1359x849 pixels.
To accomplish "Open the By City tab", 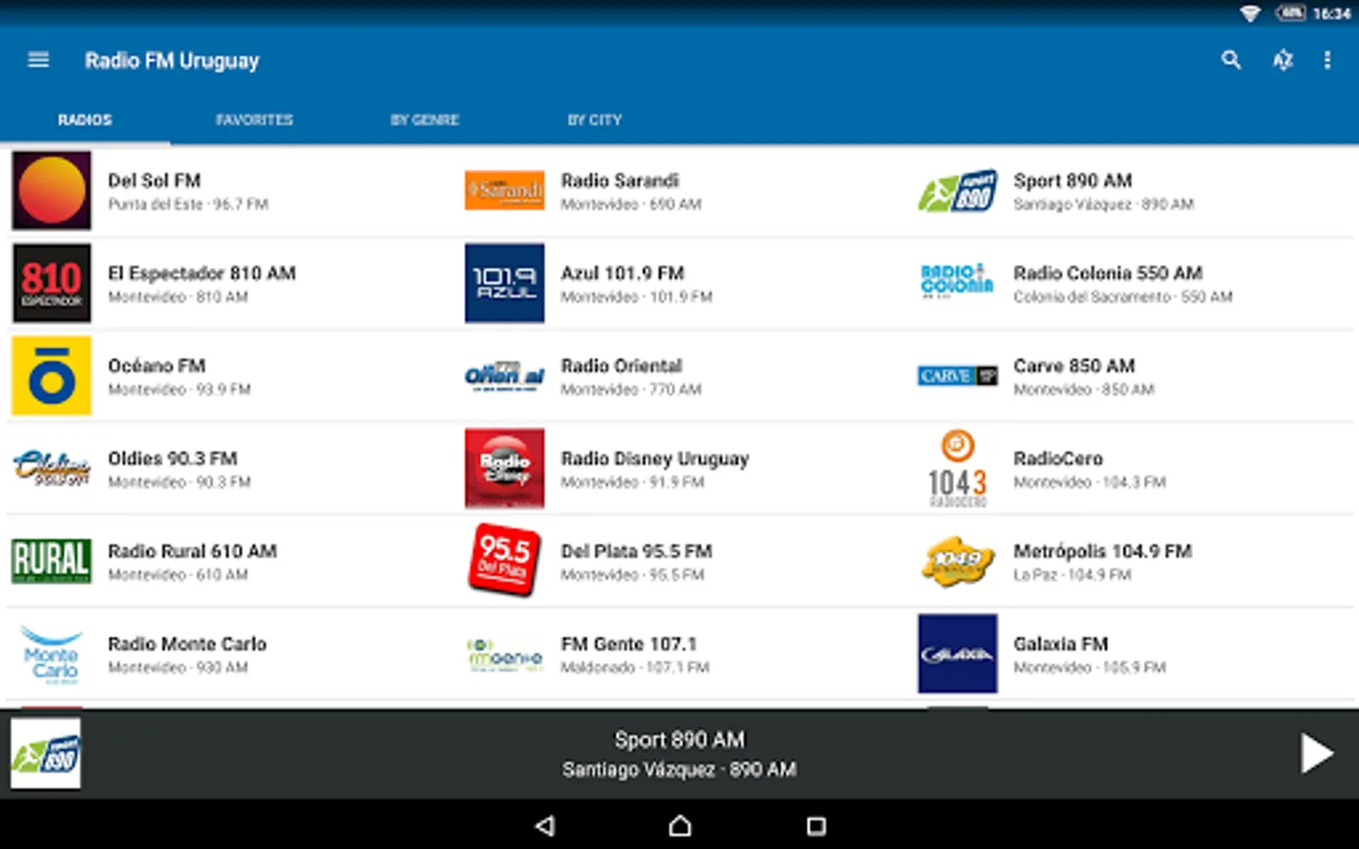I will point(595,120).
